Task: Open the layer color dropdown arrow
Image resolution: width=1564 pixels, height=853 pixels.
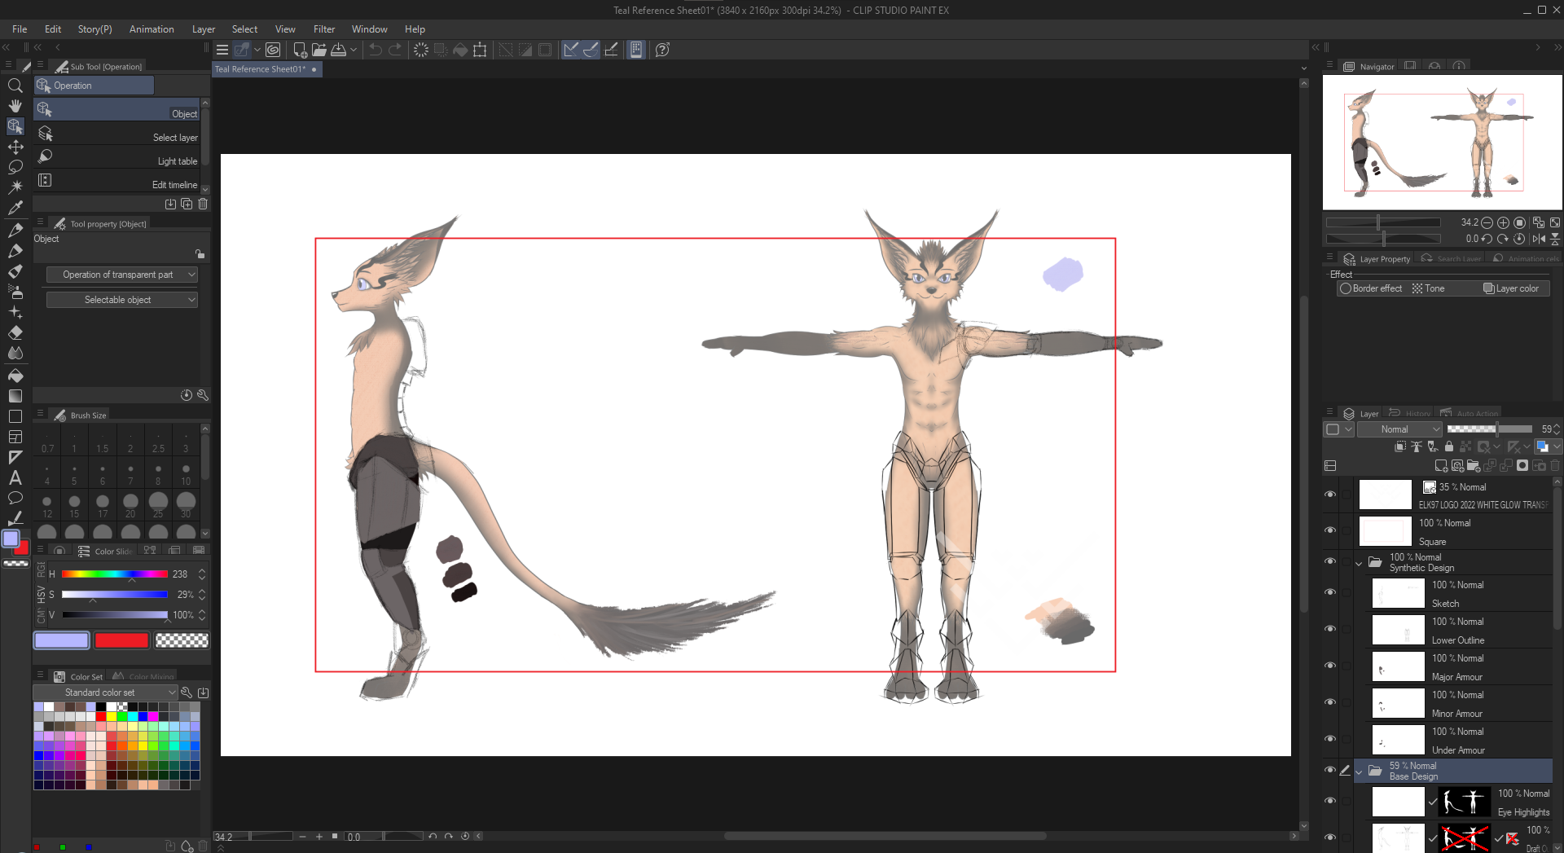Action: coord(1557,446)
